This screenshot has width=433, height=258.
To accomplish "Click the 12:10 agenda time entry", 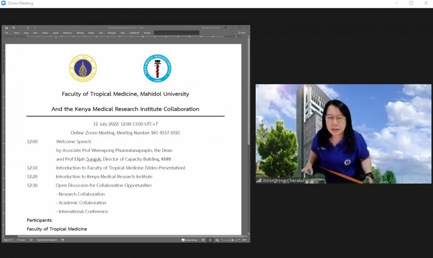I will 32,168.
